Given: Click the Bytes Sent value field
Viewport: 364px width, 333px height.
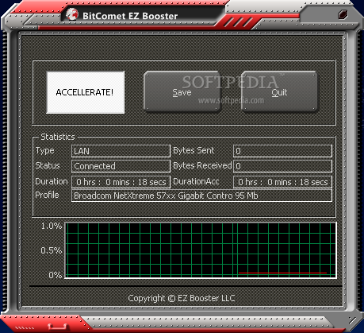Looking at the screenshot, I should 282,151.
